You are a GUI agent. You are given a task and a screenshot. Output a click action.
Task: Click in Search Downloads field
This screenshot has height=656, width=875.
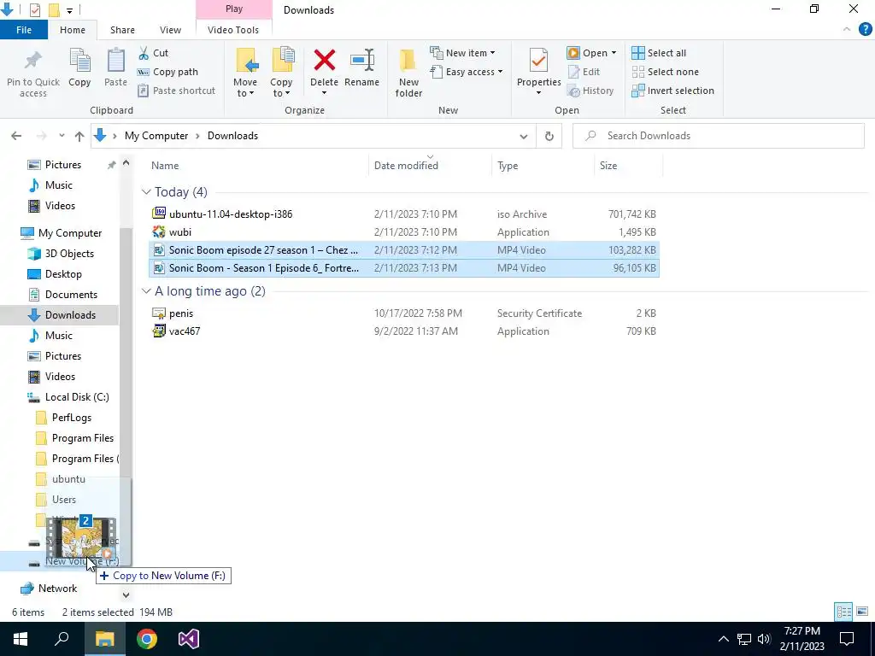point(718,136)
